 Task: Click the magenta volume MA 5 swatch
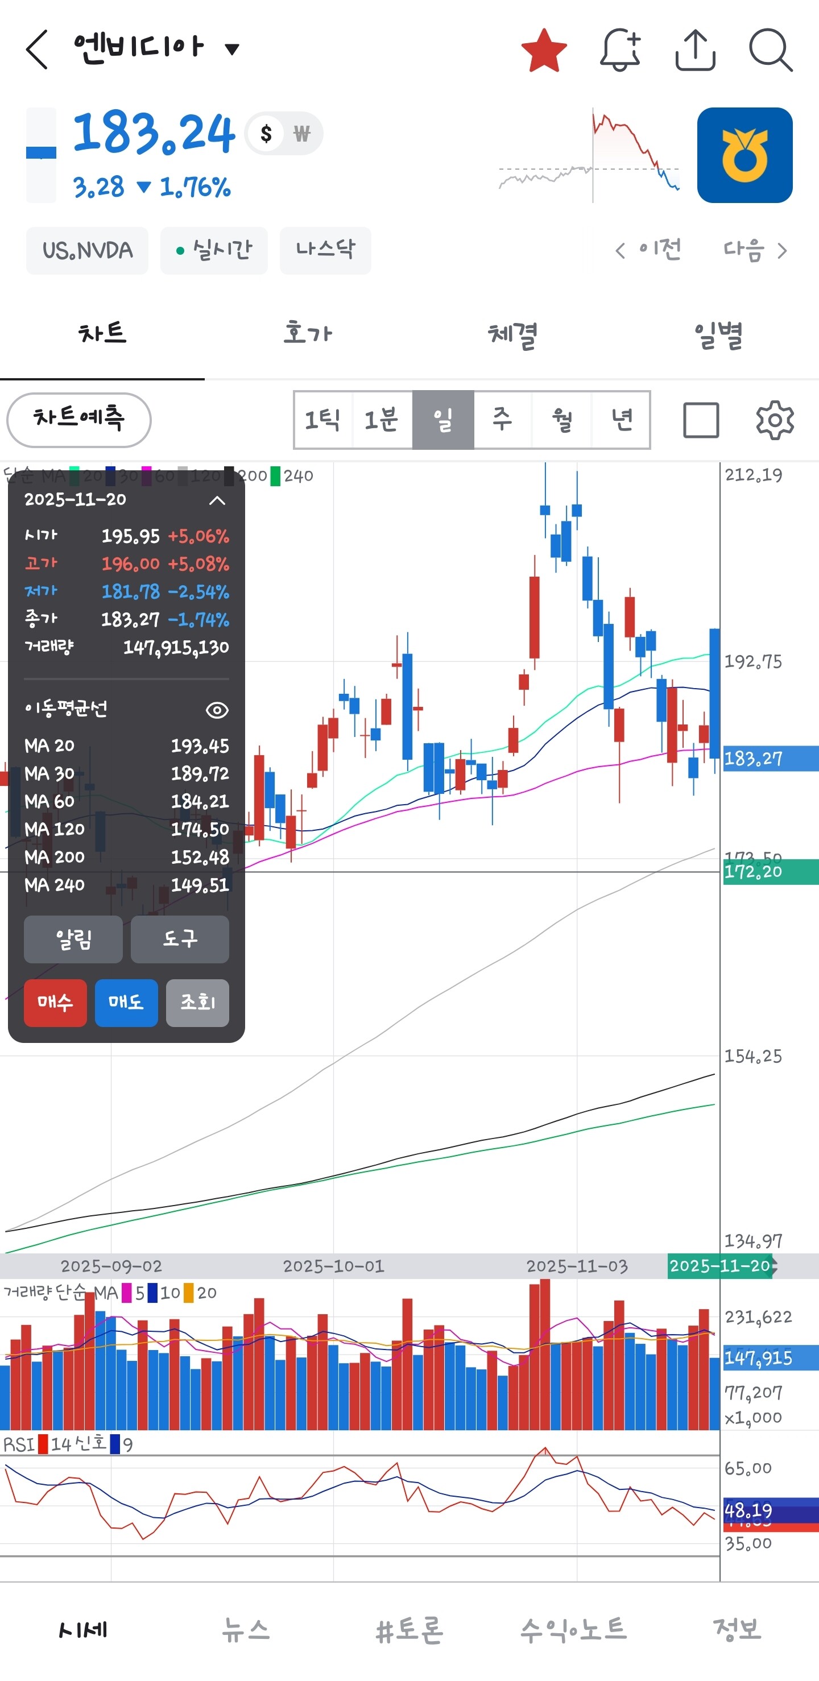coord(127,1293)
